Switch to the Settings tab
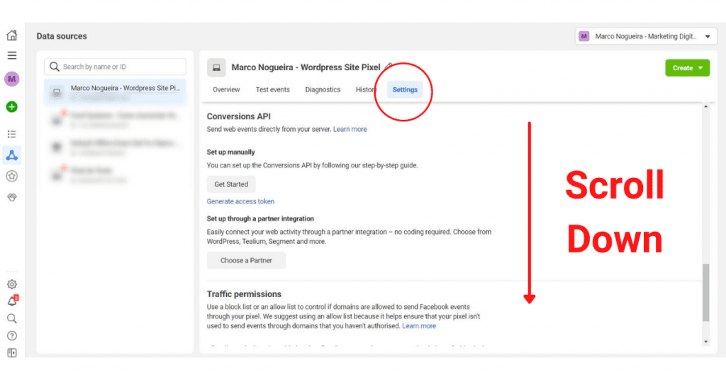 405,90
